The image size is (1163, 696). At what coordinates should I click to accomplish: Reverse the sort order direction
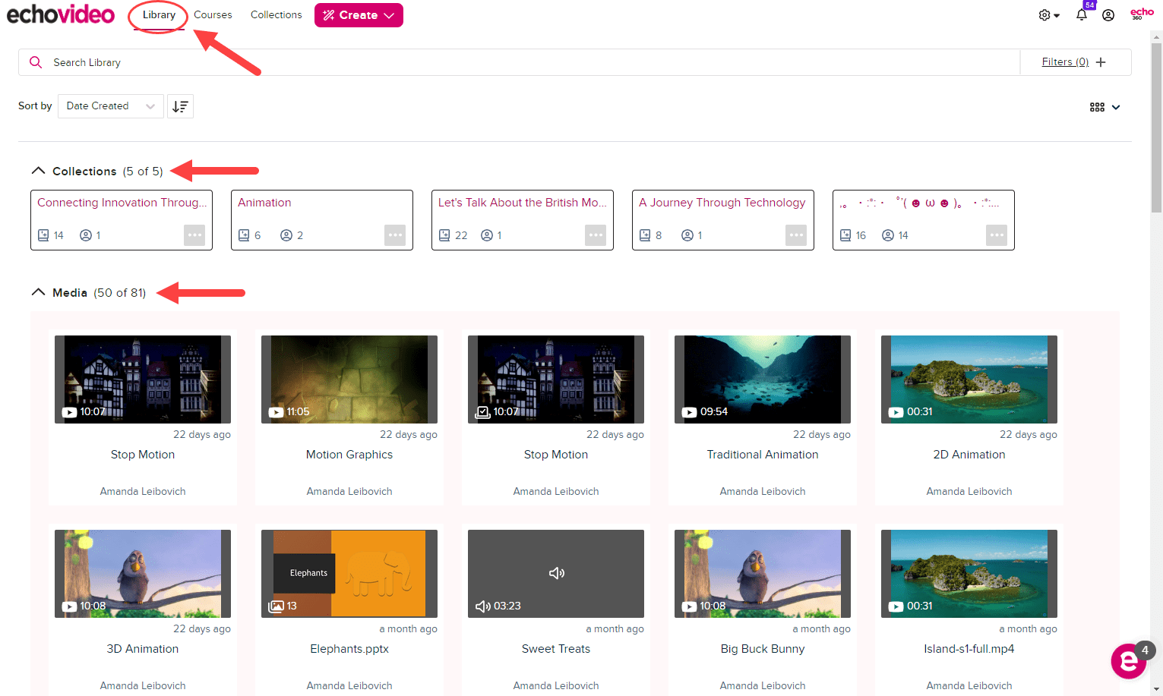180,106
